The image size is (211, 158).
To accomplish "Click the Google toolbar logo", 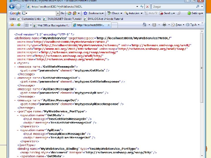I will [x=15, y=13].
